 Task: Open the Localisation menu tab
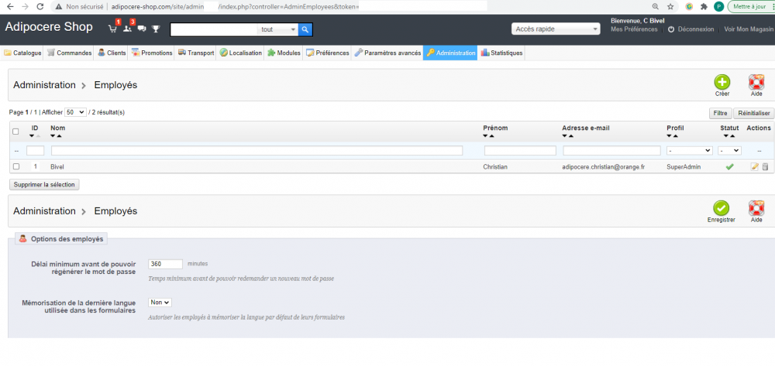point(241,53)
